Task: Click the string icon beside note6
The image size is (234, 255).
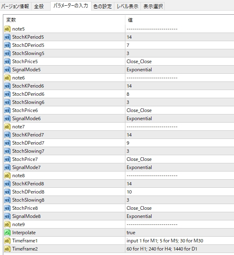Action: pos(7,78)
